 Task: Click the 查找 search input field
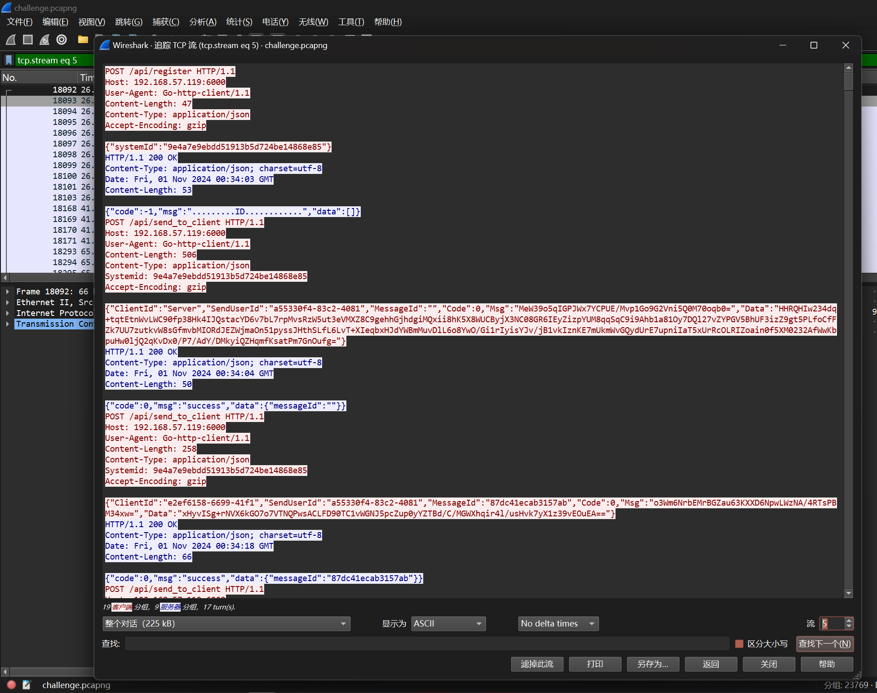click(427, 644)
